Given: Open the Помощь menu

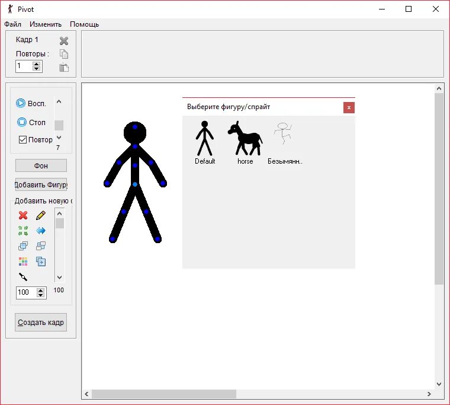Looking at the screenshot, I should coord(84,24).
